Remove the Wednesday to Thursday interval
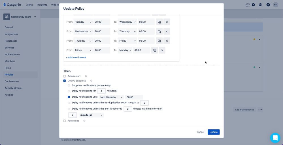 167,31
